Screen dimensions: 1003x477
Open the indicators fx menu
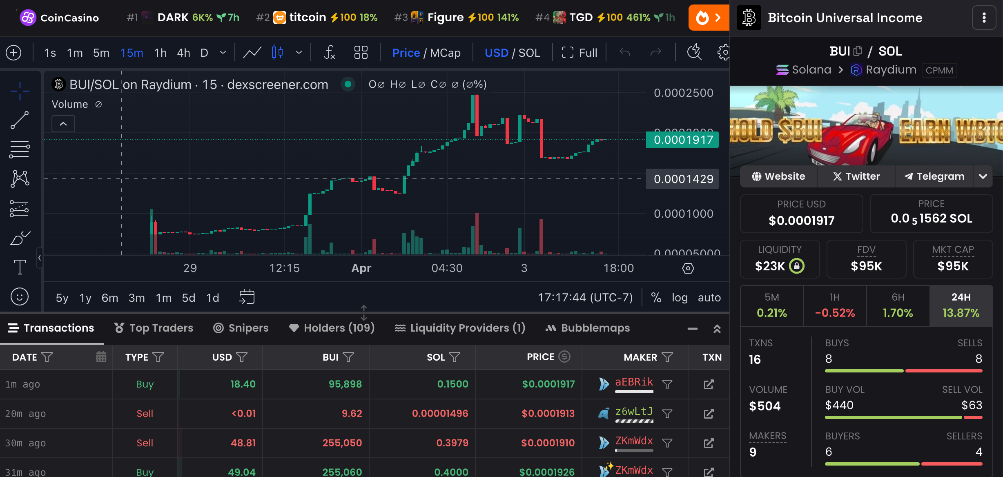(330, 53)
